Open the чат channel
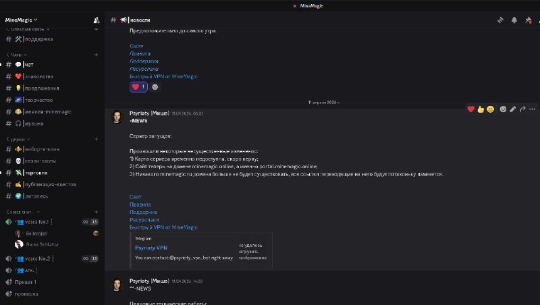 pyautogui.click(x=52, y=64)
